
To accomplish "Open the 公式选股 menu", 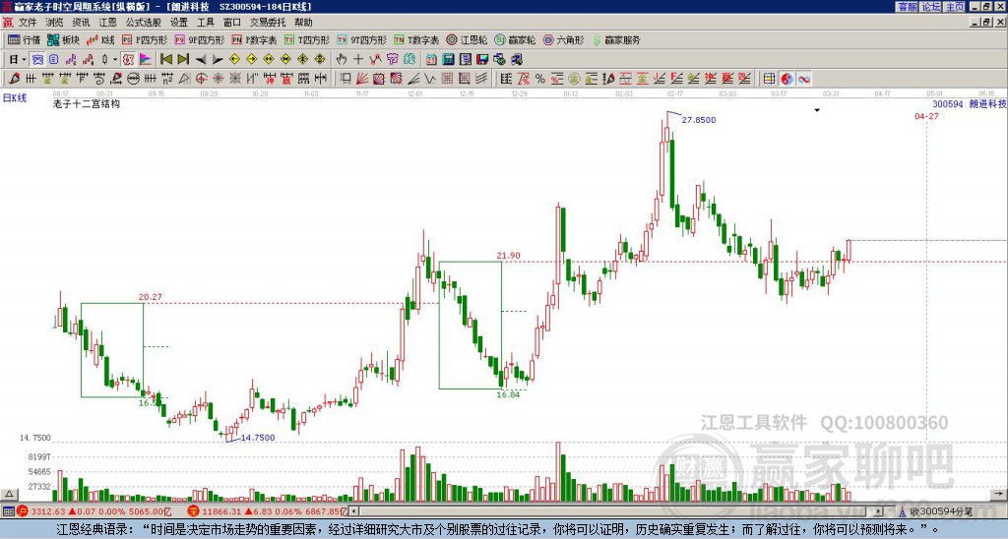I will (x=143, y=23).
